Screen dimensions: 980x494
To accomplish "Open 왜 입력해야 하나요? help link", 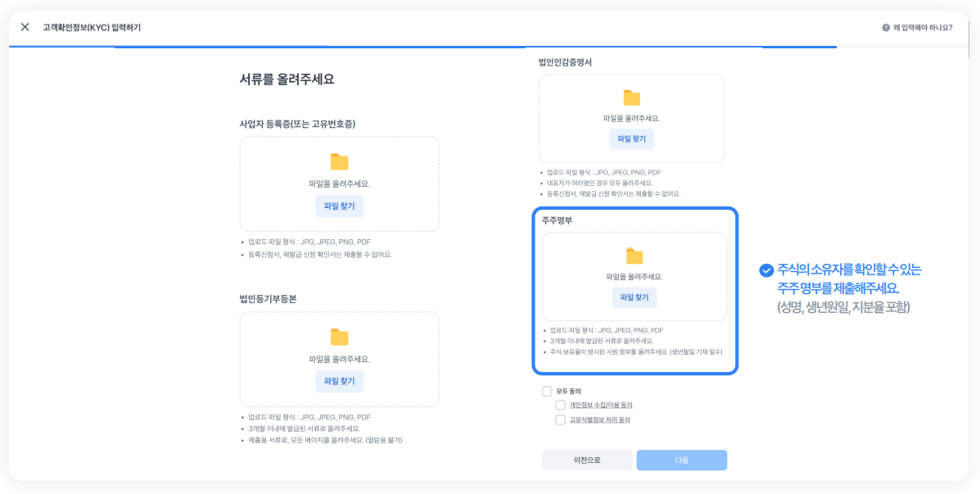I will point(923,28).
